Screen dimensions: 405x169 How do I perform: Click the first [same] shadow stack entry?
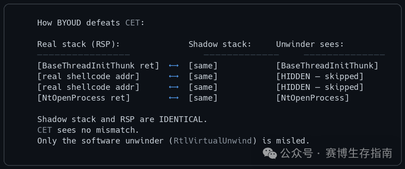[203, 66]
